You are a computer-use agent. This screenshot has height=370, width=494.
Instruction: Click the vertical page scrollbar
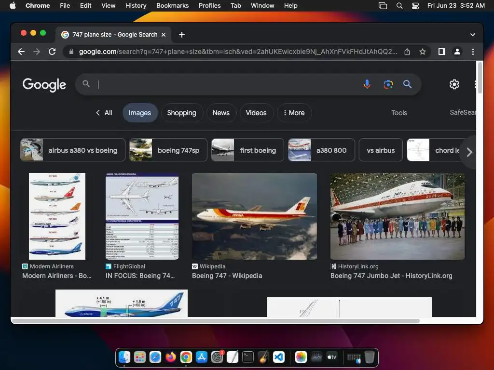point(480,78)
